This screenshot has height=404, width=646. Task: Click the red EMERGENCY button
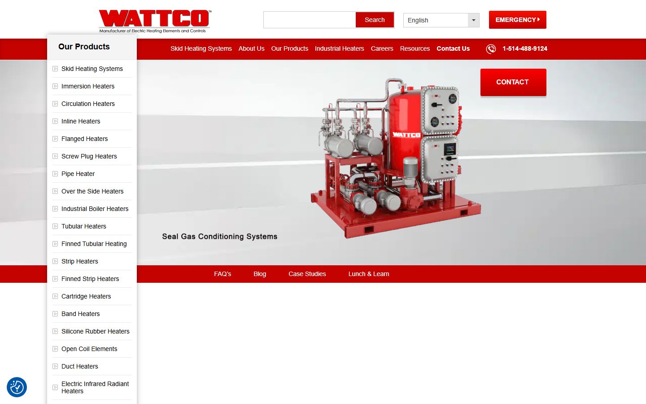[x=518, y=20]
